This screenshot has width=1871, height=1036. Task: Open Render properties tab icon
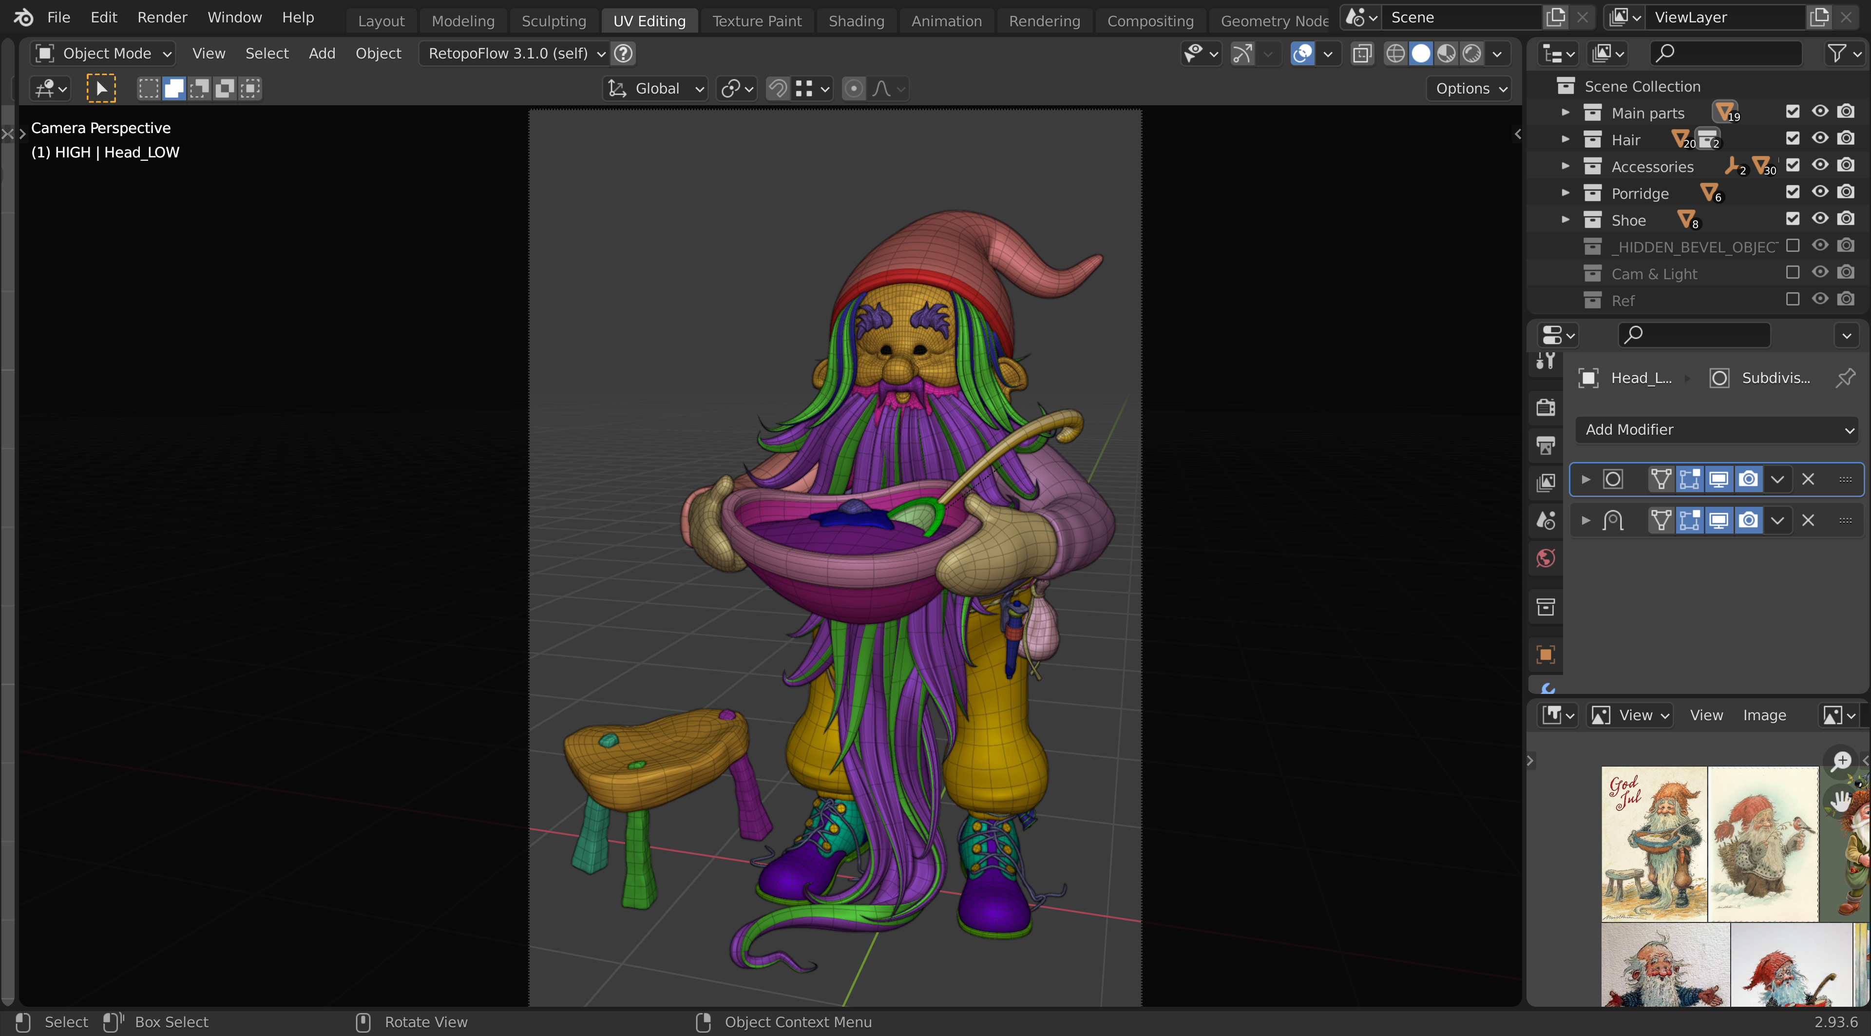(1546, 407)
